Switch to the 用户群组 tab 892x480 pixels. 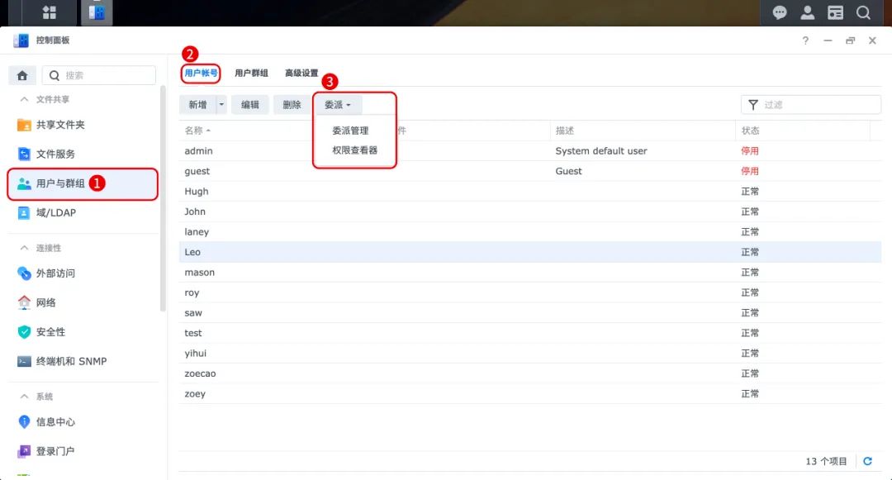point(251,74)
